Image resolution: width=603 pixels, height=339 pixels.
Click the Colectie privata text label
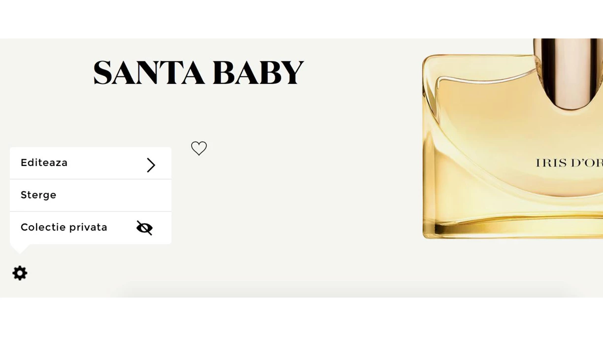tap(64, 228)
